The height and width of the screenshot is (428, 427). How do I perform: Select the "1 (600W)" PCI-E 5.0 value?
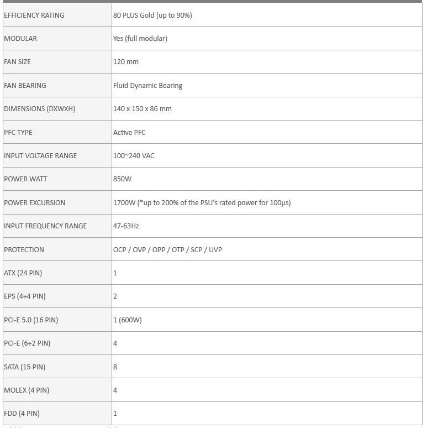pyautogui.click(x=128, y=320)
